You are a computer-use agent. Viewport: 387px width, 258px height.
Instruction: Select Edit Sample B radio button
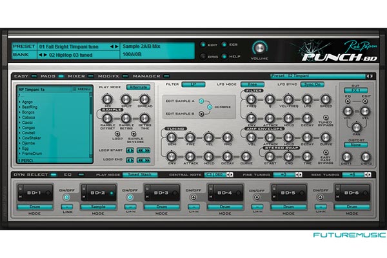click(201, 114)
